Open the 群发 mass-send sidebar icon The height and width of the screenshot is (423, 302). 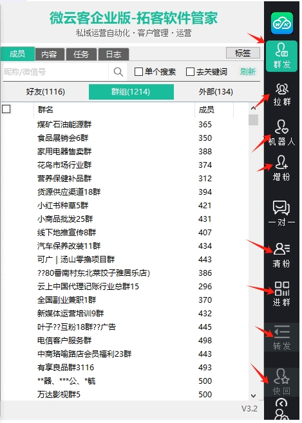[x=281, y=56]
